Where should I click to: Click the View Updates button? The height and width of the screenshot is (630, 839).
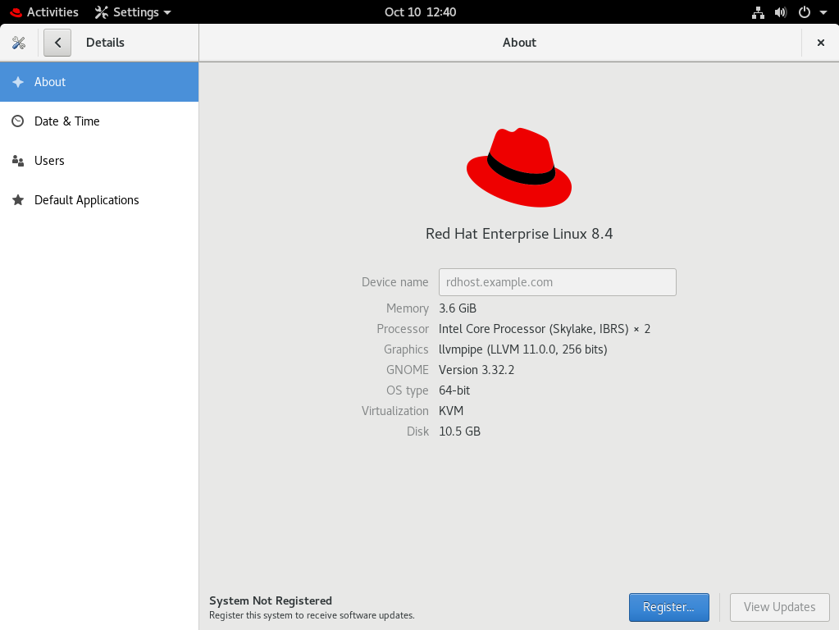coord(779,607)
